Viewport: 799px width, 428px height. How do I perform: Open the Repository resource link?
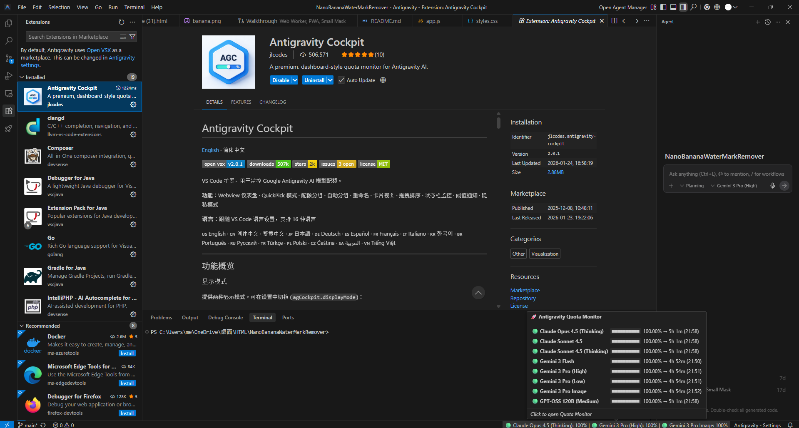click(523, 298)
